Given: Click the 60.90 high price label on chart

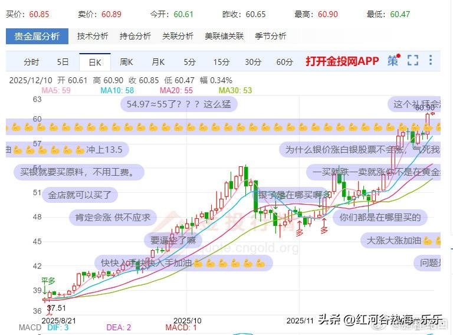Looking at the screenshot, I should click(x=425, y=108).
